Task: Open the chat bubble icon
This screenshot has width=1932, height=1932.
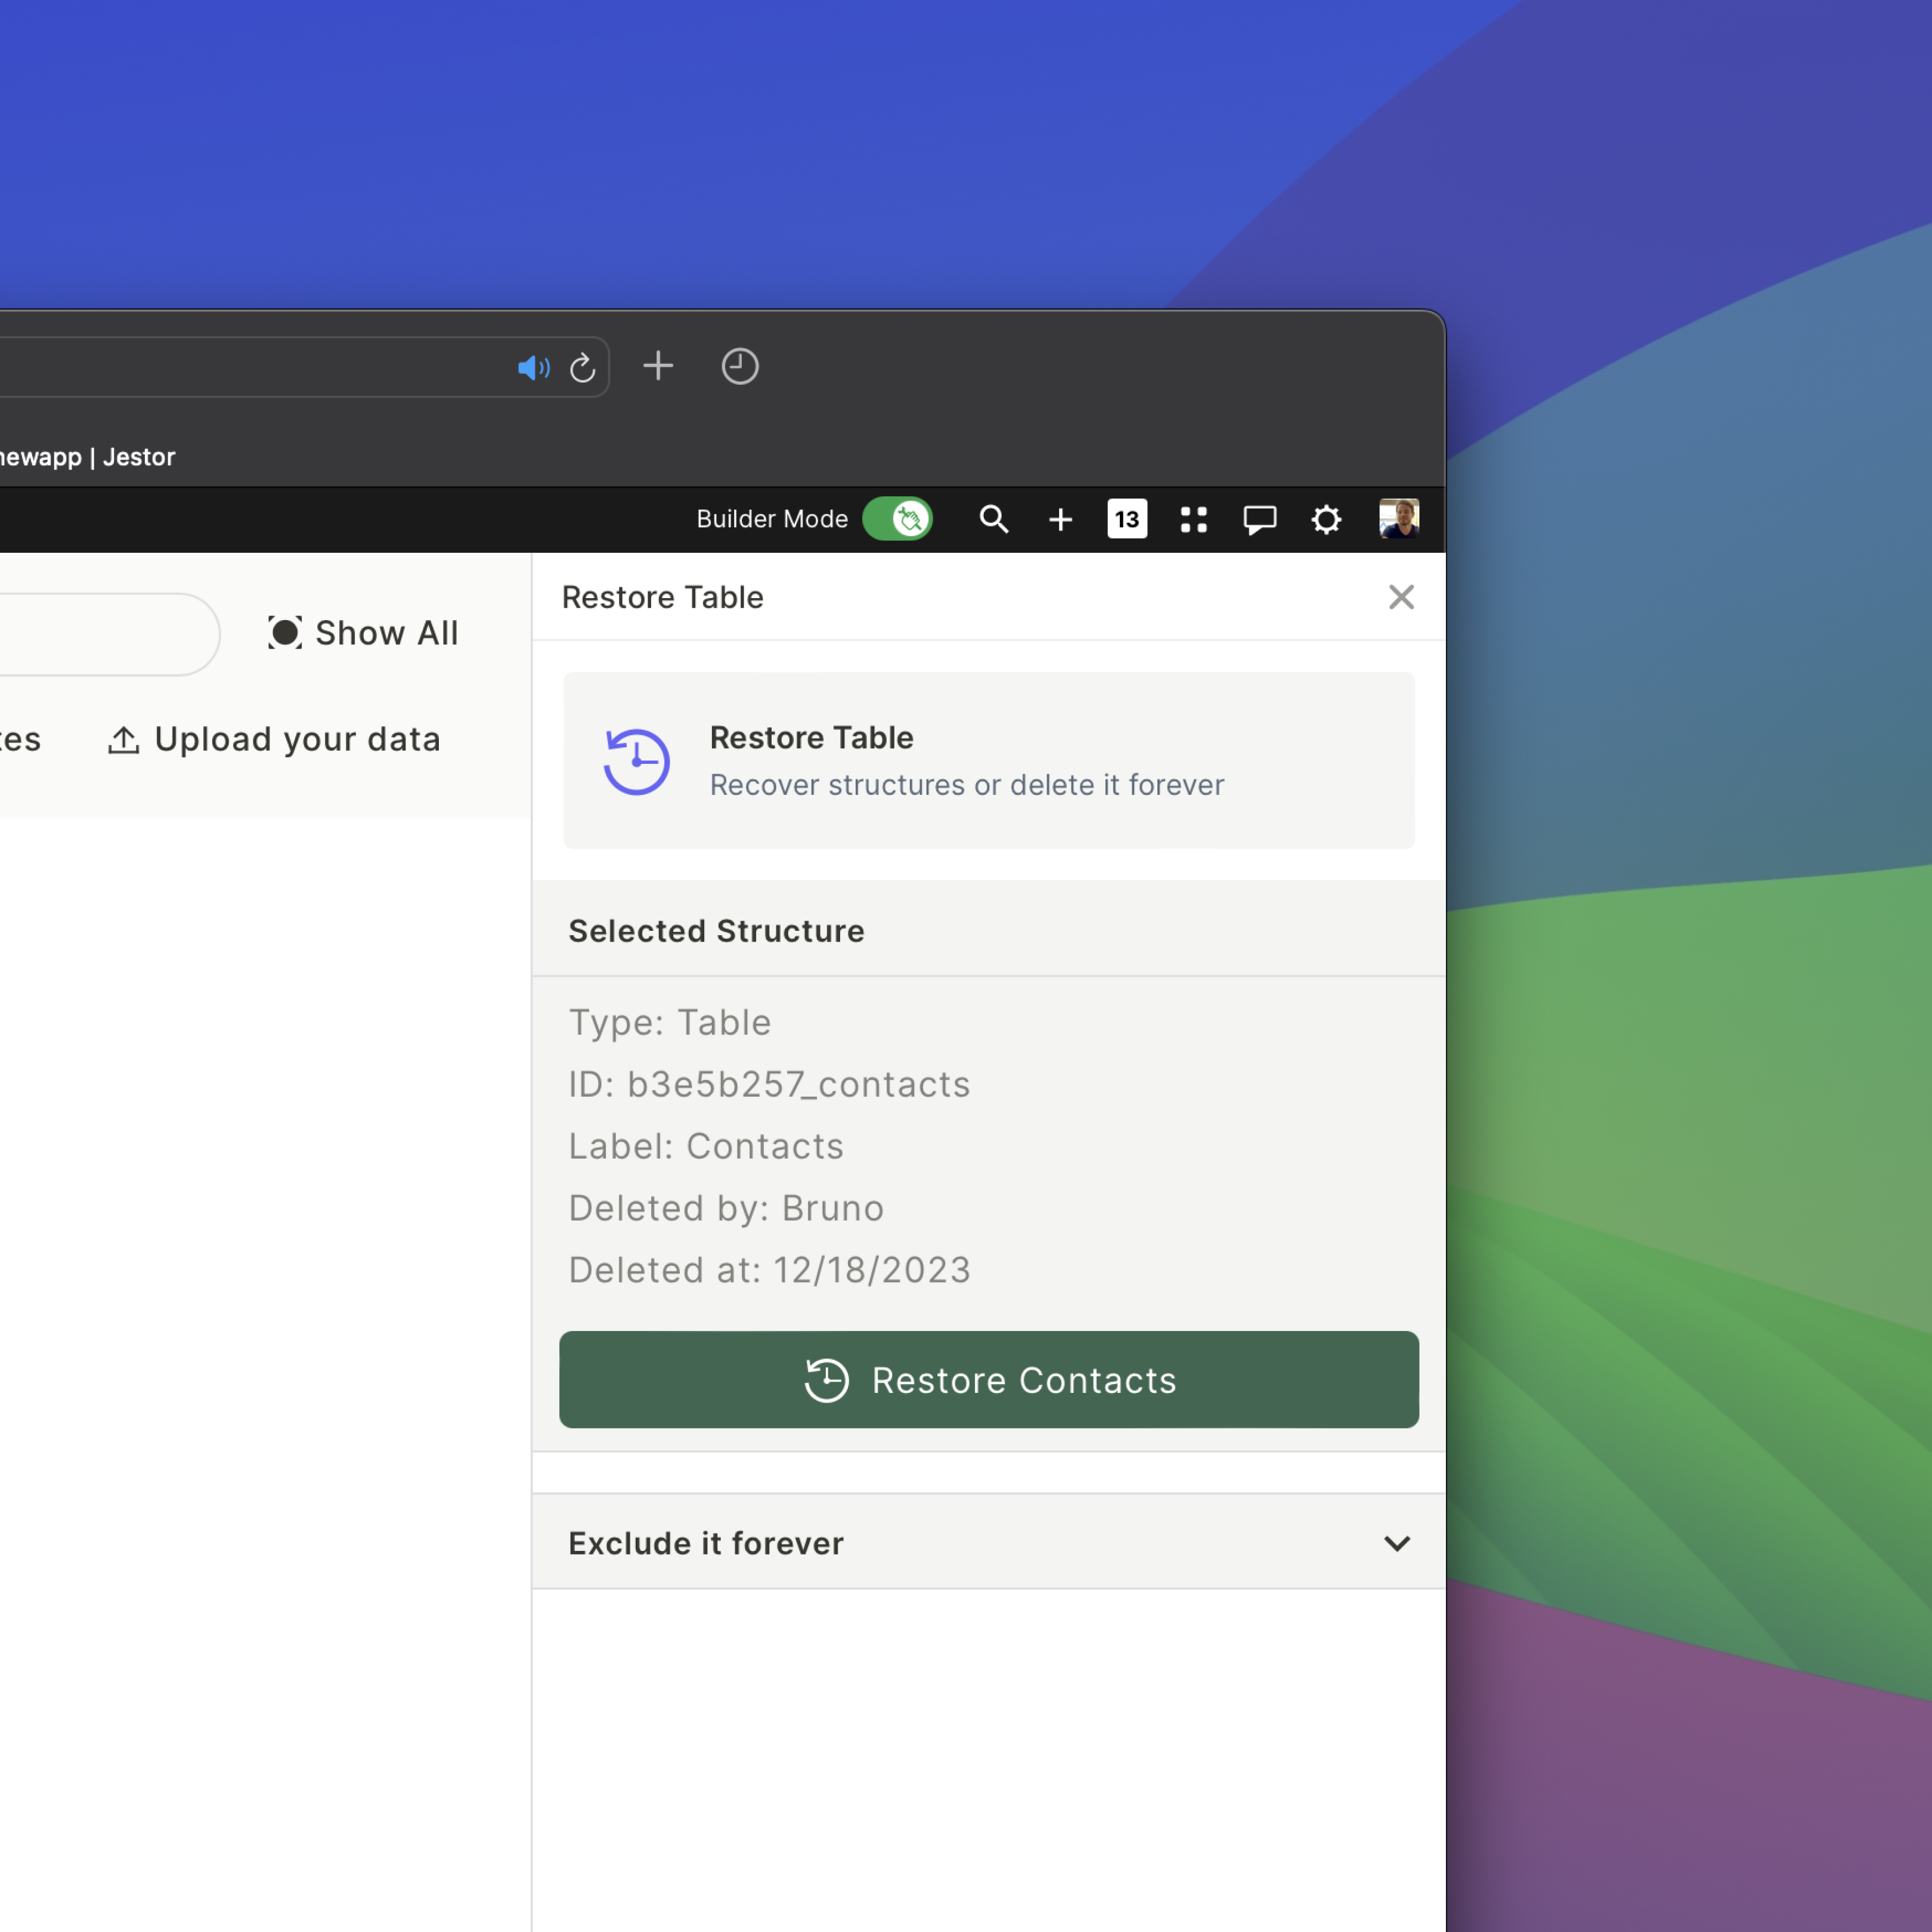Action: click(x=1259, y=519)
